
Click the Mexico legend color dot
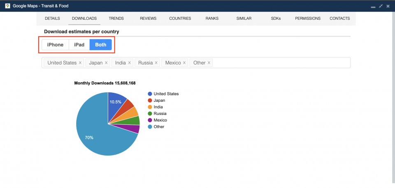coord(150,120)
